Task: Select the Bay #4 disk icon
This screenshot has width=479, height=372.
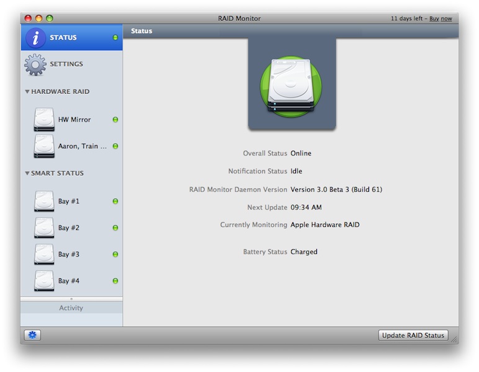Action: click(44, 281)
